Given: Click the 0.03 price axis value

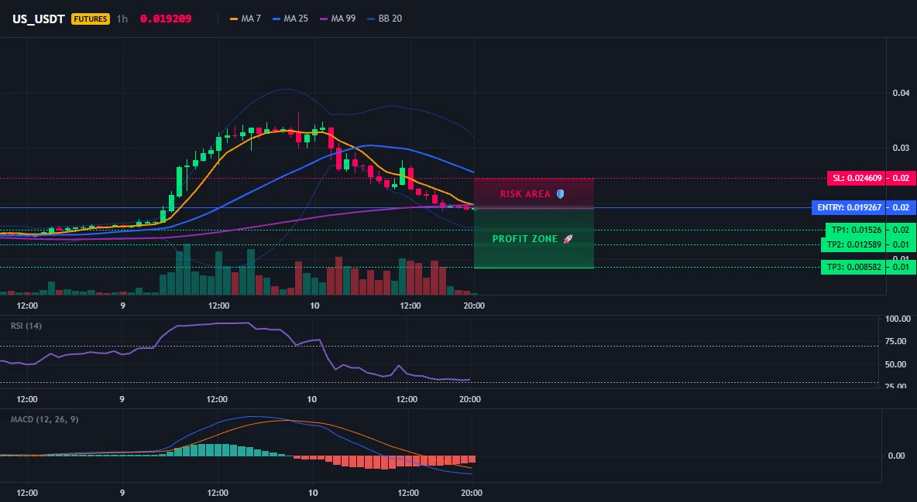Looking at the screenshot, I should (902, 148).
